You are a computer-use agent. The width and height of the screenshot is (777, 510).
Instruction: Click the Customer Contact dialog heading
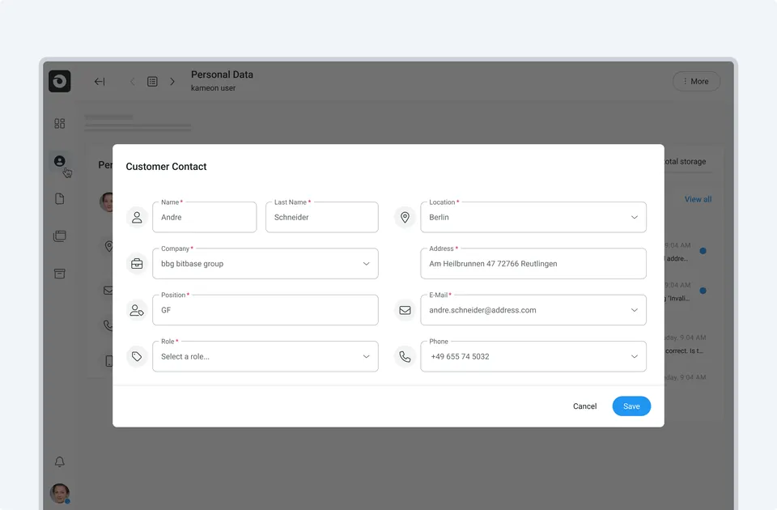[x=166, y=167]
